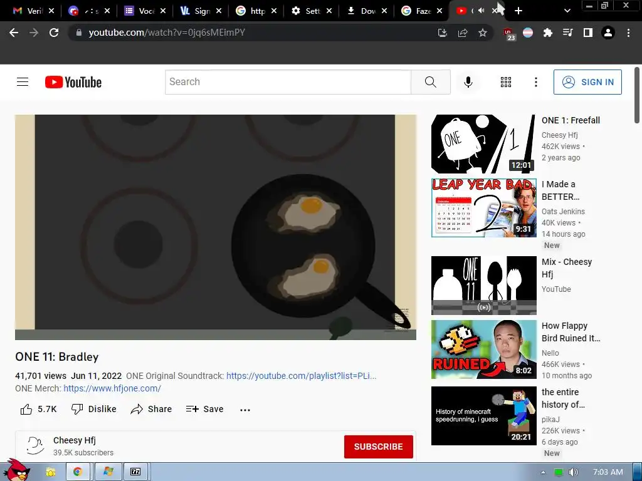Click '41,701 views' text
Screen dimensions: 642x481
[41, 376]
